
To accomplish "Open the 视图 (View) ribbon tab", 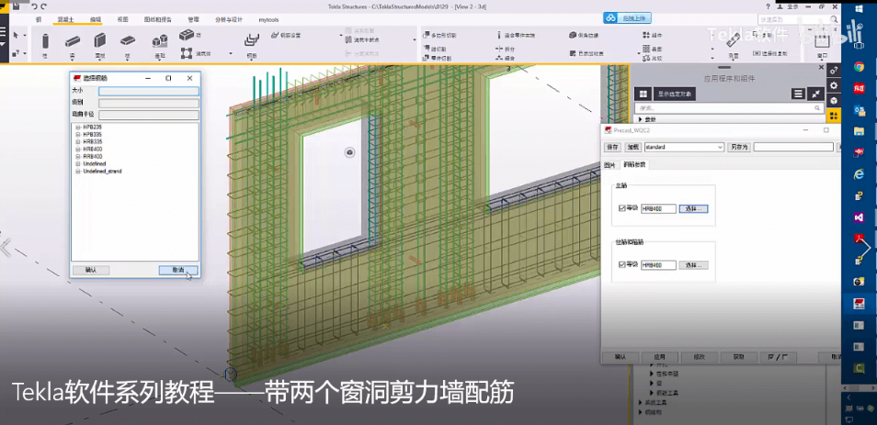I will click(122, 19).
